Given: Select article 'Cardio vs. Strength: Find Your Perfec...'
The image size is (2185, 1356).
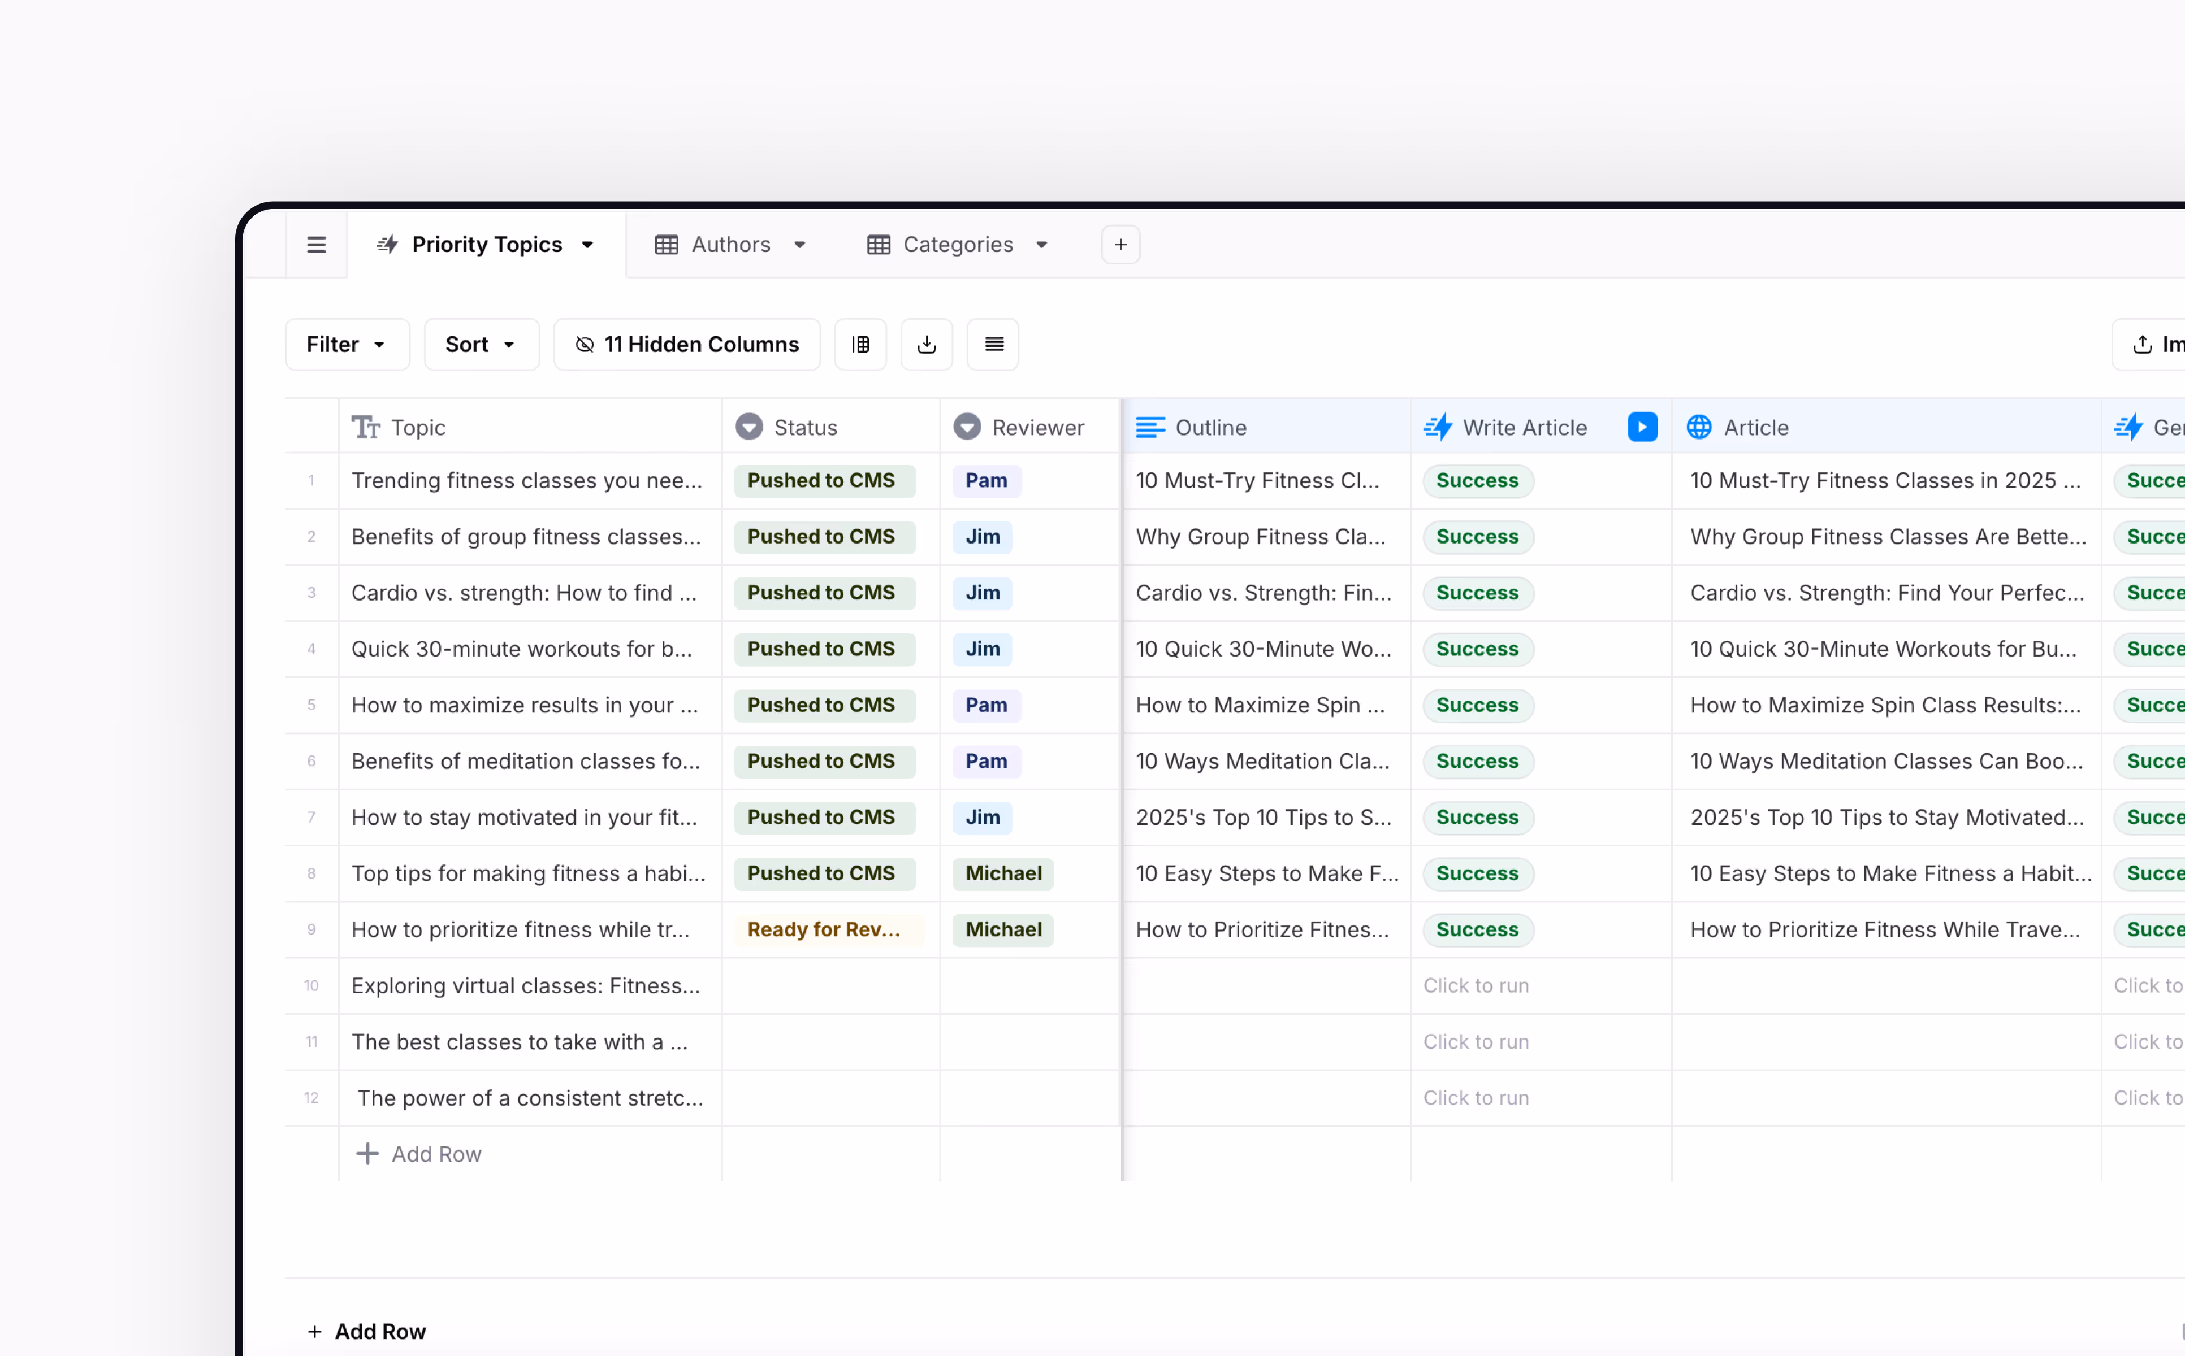Looking at the screenshot, I should click(x=1887, y=593).
